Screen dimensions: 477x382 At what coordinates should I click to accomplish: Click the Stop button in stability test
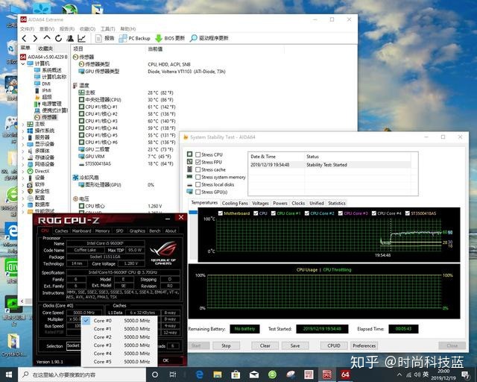coord(226,345)
